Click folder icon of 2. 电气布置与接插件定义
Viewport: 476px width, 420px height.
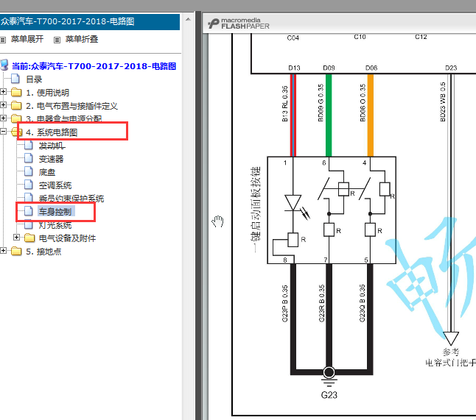click(16, 105)
